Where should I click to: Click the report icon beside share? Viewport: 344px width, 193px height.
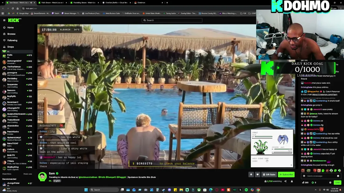coord(292,181)
